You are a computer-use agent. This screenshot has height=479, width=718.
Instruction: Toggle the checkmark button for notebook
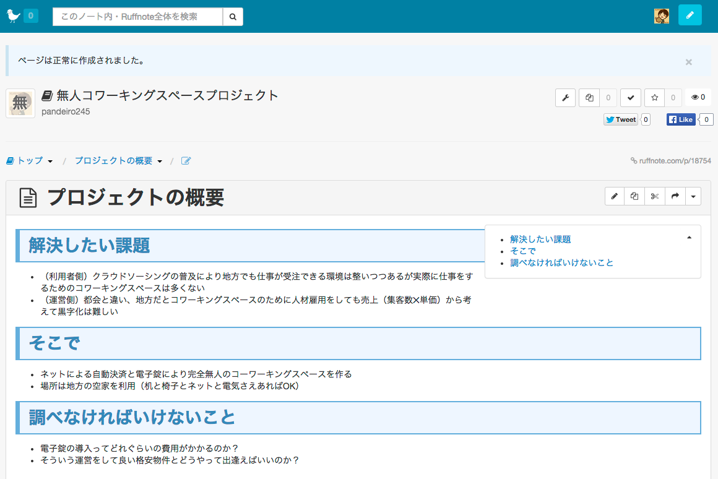click(630, 98)
